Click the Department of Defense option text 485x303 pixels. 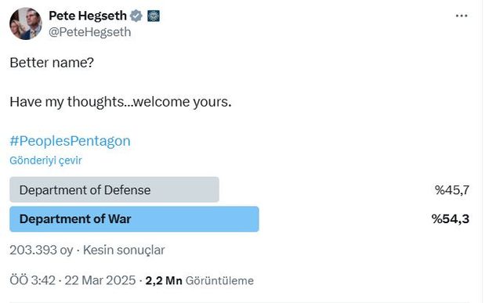[85, 190]
